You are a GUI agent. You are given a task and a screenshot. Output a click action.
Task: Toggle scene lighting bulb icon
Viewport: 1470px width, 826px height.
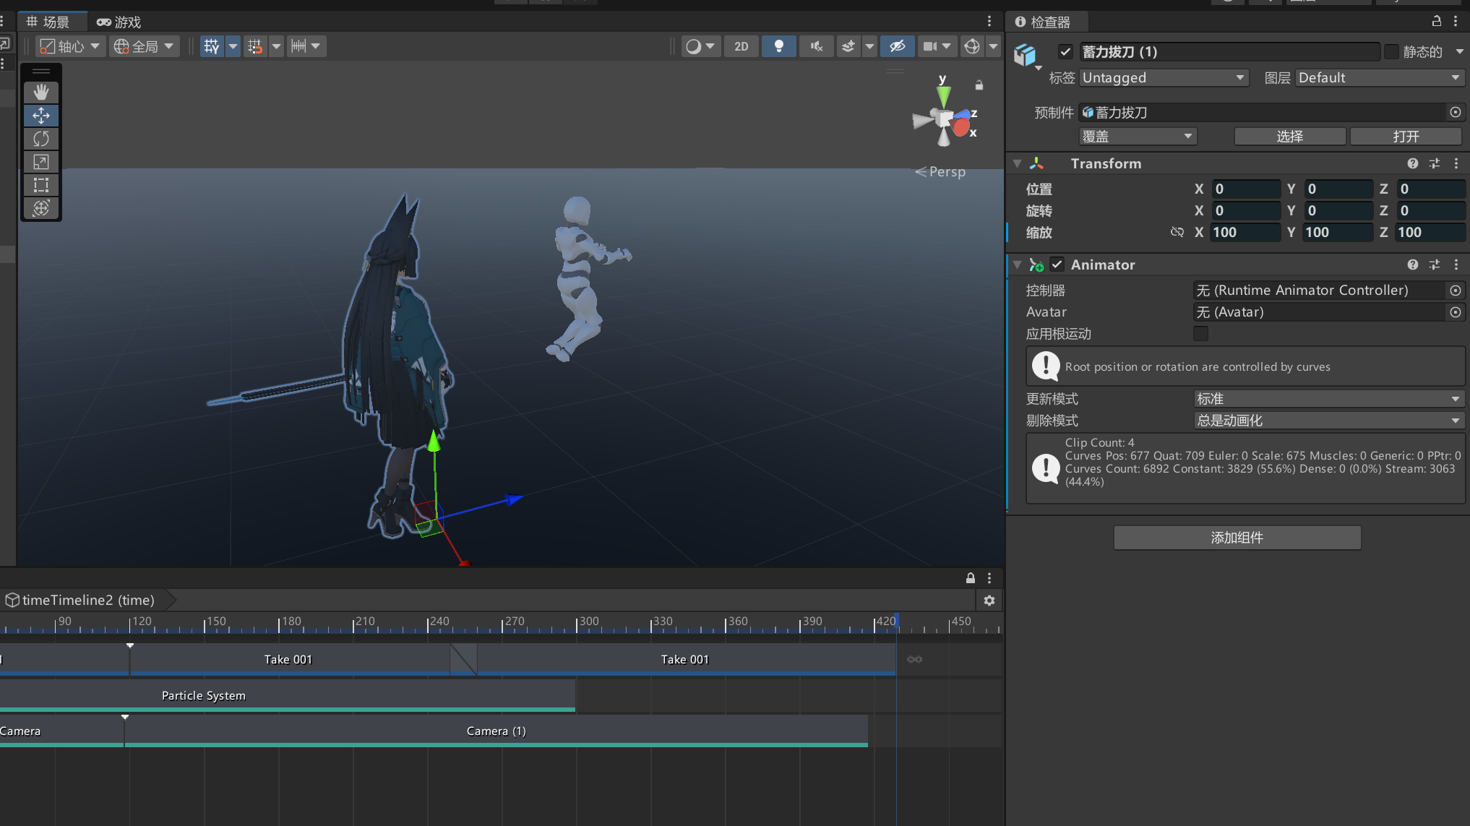point(778,46)
